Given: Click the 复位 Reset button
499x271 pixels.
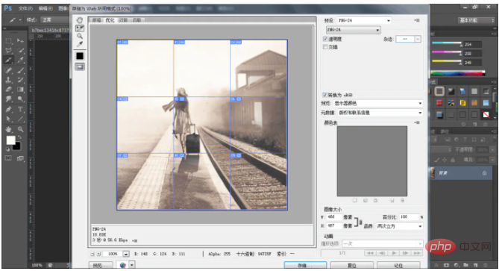Looking at the screenshot, I should (x=351, y=265).
